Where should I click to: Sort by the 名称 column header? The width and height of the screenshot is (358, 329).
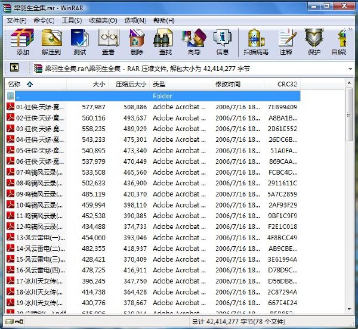36,85
